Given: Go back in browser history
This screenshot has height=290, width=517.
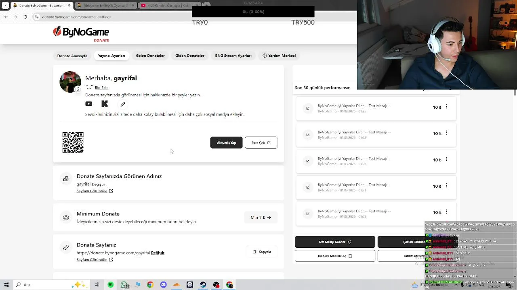Looking at the screenshot, I should [6, 17].
